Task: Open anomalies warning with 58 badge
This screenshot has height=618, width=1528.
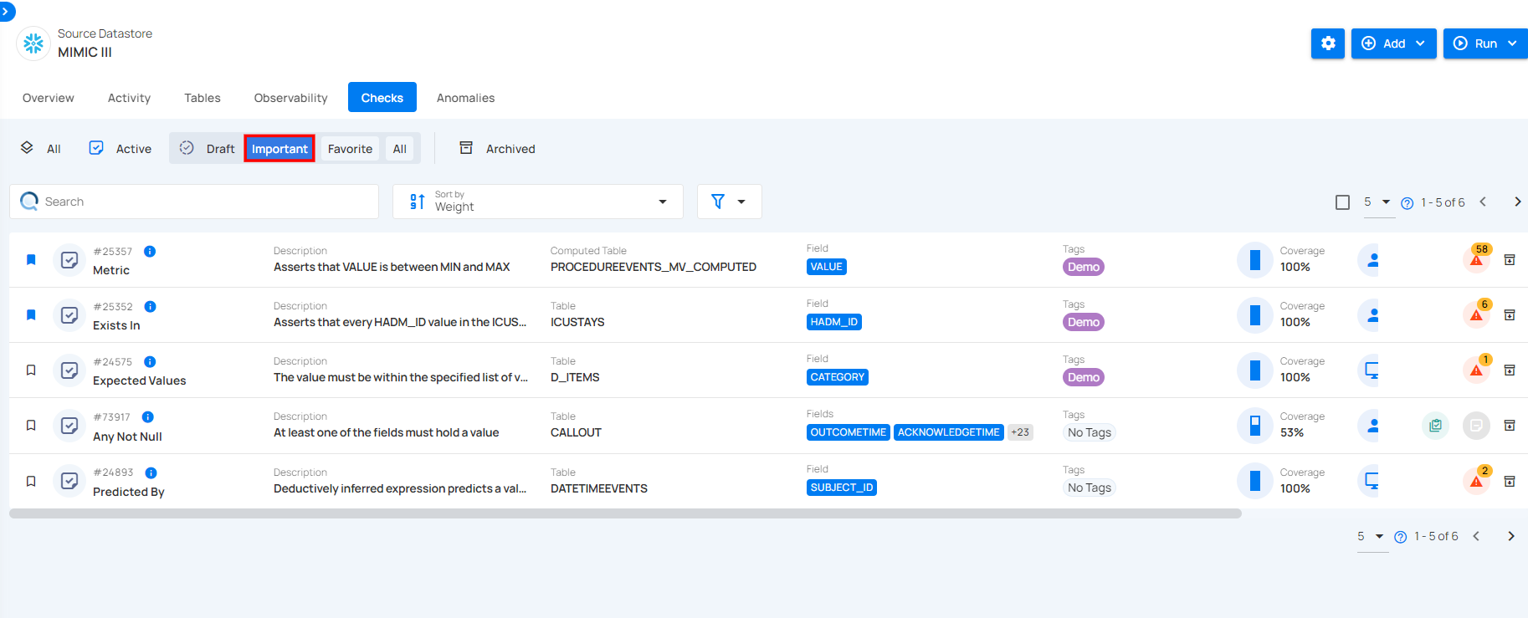Action: point(1477,258)
